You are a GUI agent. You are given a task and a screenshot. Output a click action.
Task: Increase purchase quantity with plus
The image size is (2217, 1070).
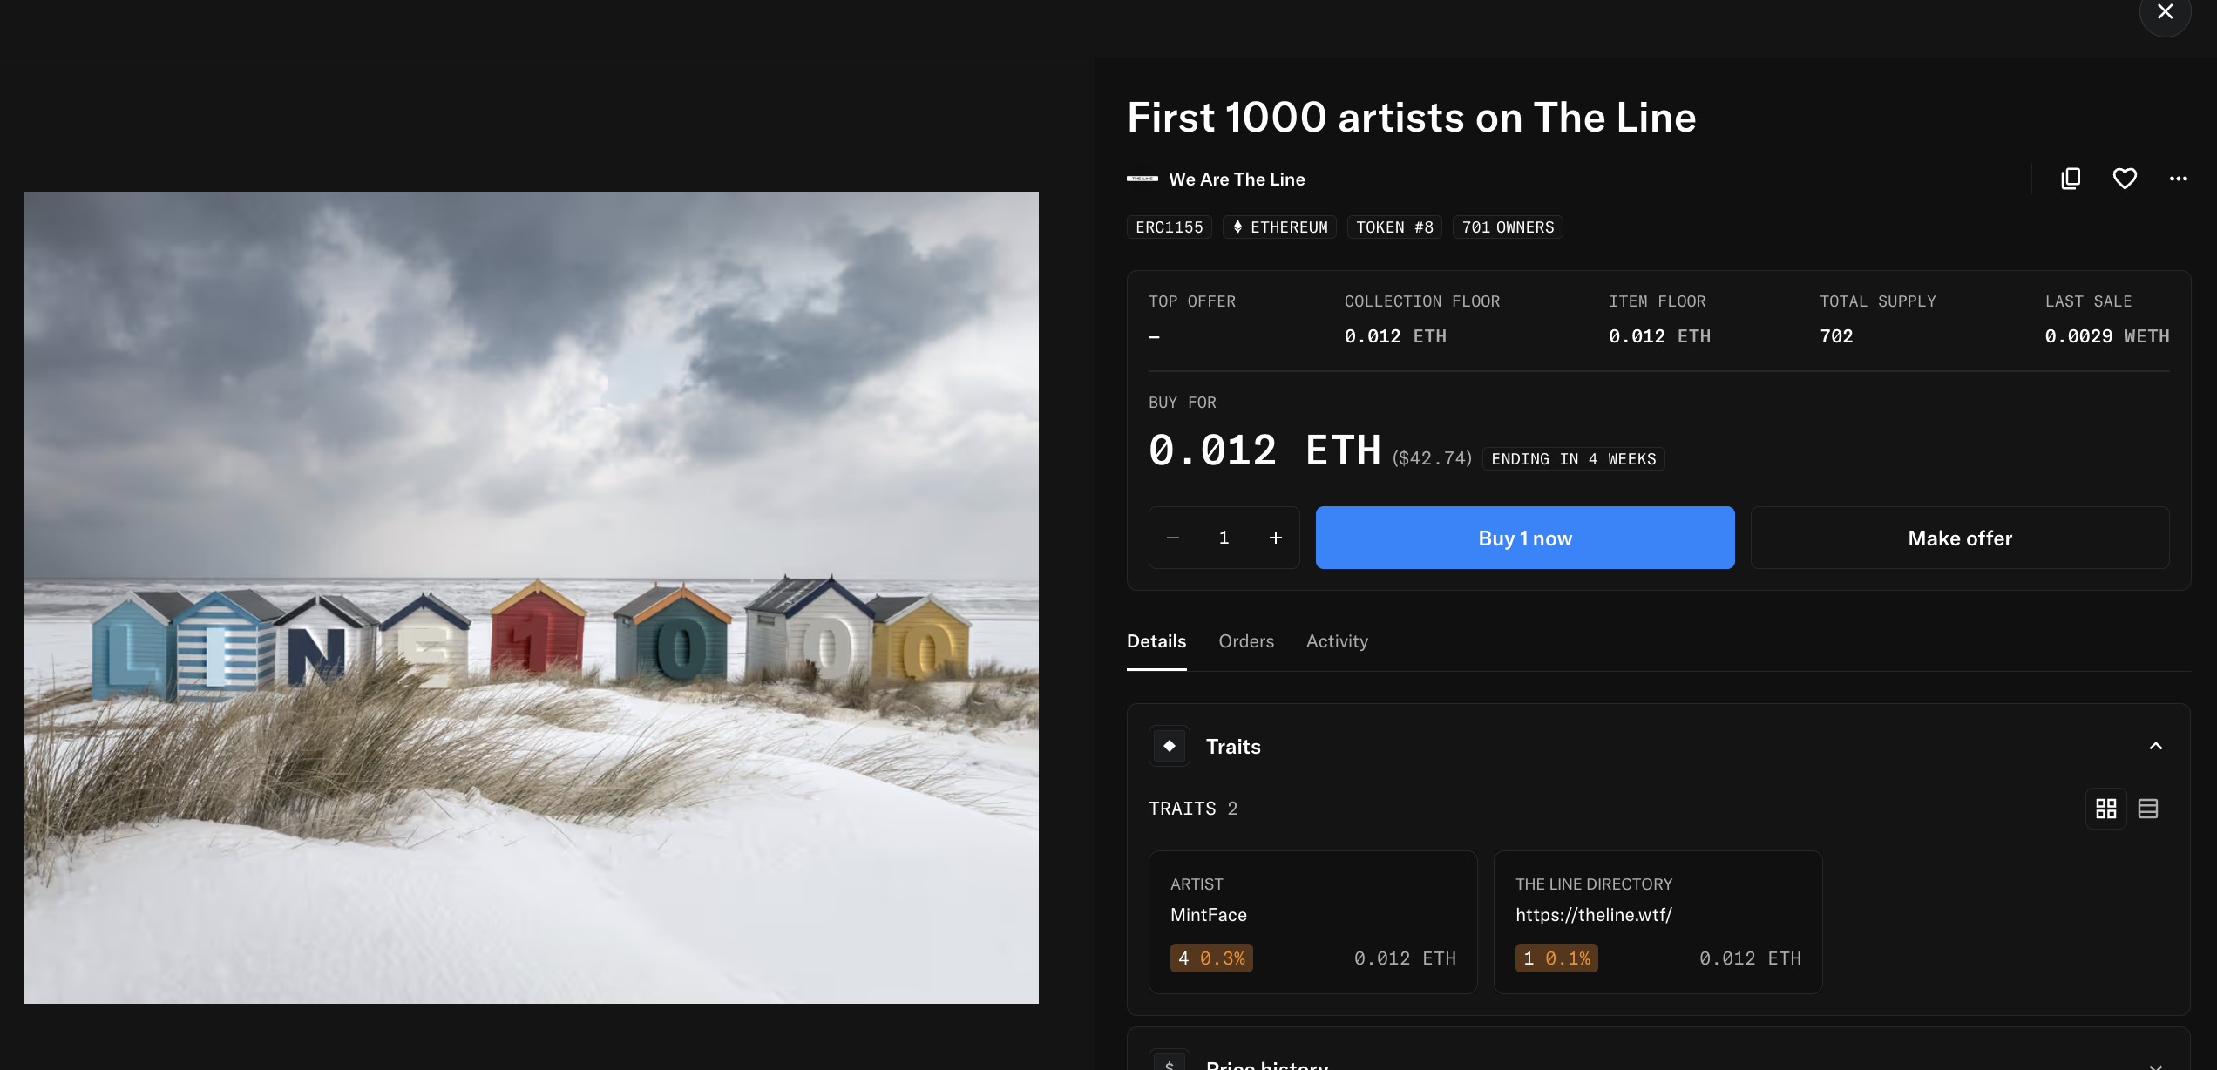click(x=1276, y=538)
